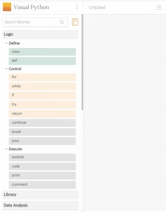Add a return block

[42, 114]
